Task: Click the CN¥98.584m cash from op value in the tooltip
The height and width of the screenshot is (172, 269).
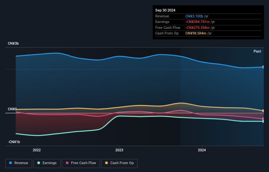Action: coord(196,33)
